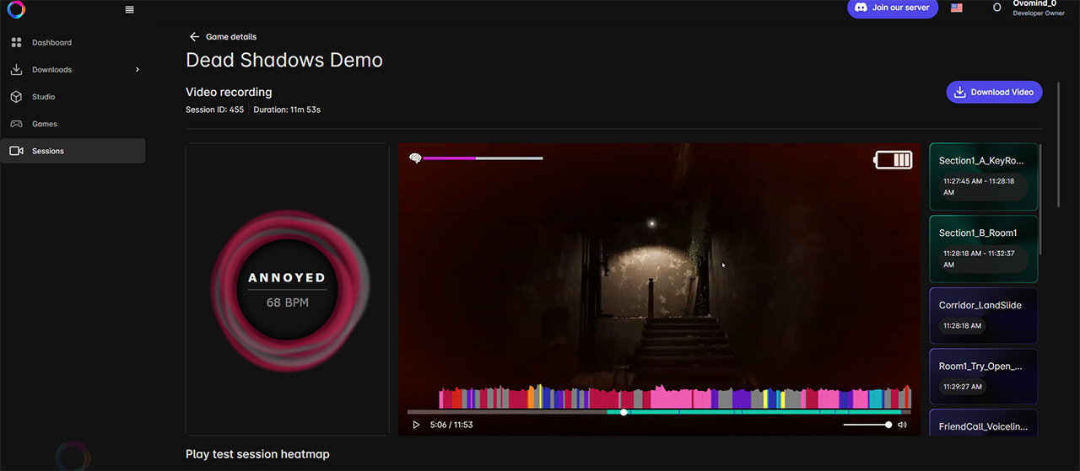Click the Ovomind logo in top-left corner
Screen dimensions: 1080x471
pos(16,9)
